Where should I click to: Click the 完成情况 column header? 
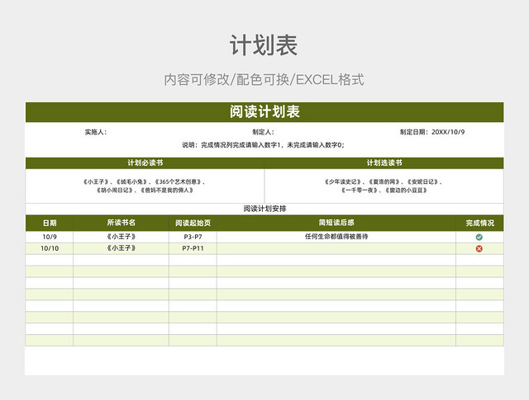click(x=479, y=223)
